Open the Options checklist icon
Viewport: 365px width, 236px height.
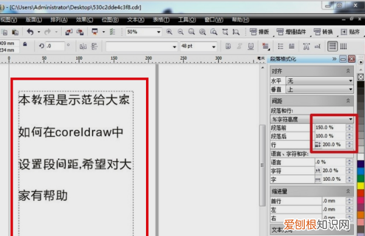113,32
